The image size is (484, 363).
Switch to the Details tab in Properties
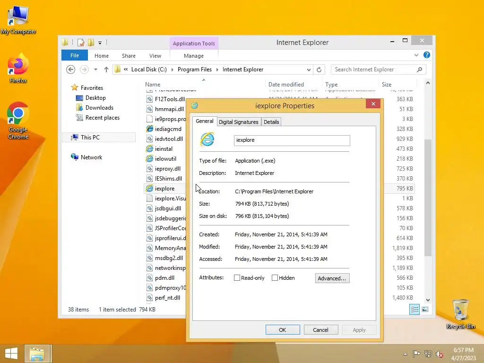(271, 122)
